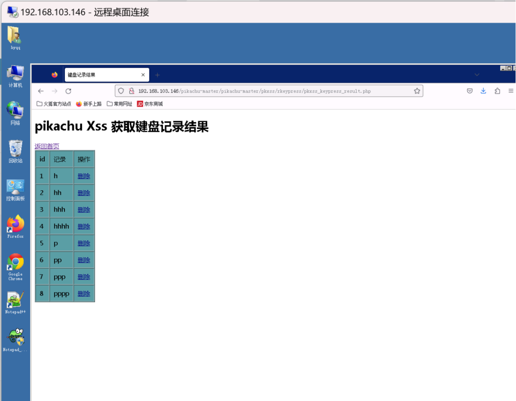Open a new browser tab
The height and width of the screenshot is (401, 516).
pos(158,75)
